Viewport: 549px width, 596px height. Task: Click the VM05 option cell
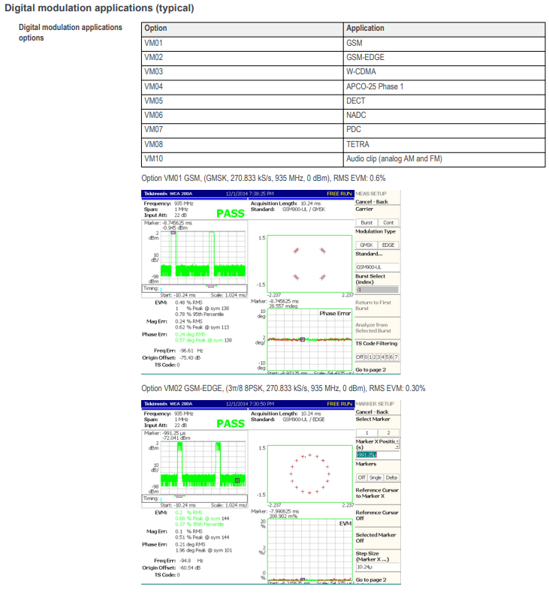[242, 101]
